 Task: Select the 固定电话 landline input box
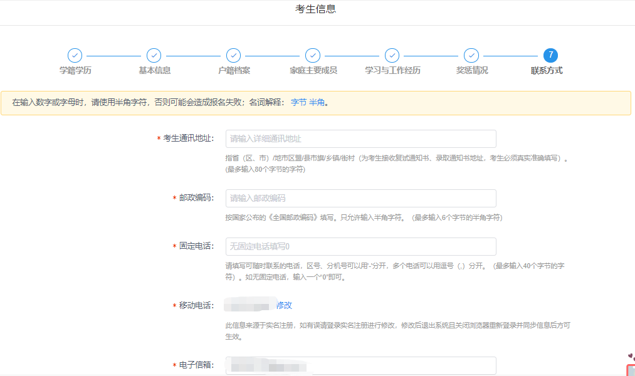tap(360, 246)
